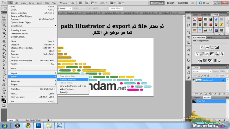Screen dimensions: 230x129
Task: Expand the Import submenu
Action: 33,73
